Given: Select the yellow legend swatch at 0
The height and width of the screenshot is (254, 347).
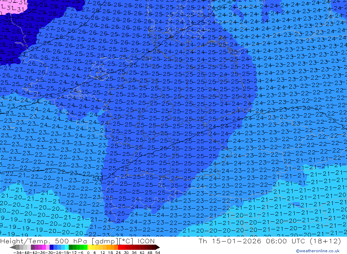Looking at the screenshot, I should pyautogui.click(x=89, y=247).
